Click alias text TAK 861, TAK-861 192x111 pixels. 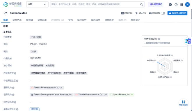click(x=38, y=44)
